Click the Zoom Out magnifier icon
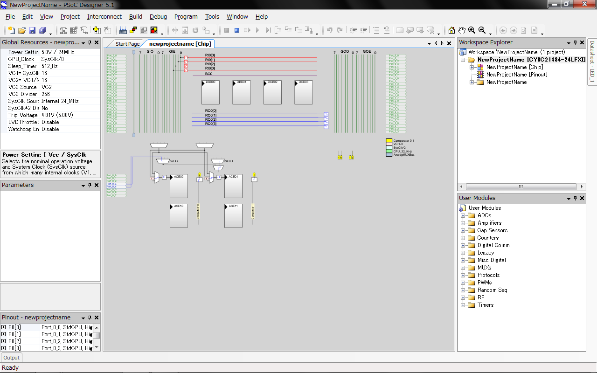This screenshot has height=373, width=597. point(482,30)
